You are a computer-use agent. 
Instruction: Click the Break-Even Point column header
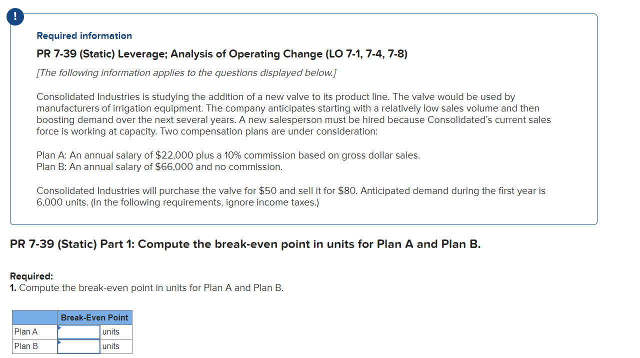94,317
